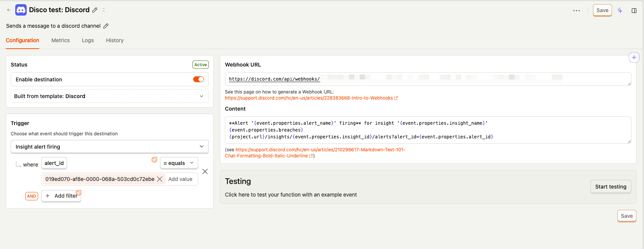Click the top Save button
Image resolution: width=644 pixels, height=249 pixels.
602,10
